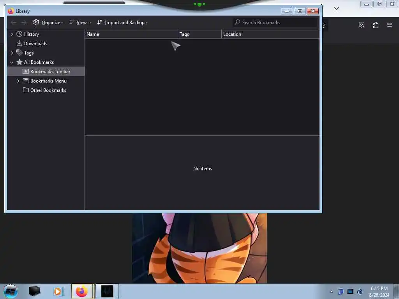The image size is (399, 299).
Task: Click the forward arrow in Library toolbar
Action: tap(24, 23)
